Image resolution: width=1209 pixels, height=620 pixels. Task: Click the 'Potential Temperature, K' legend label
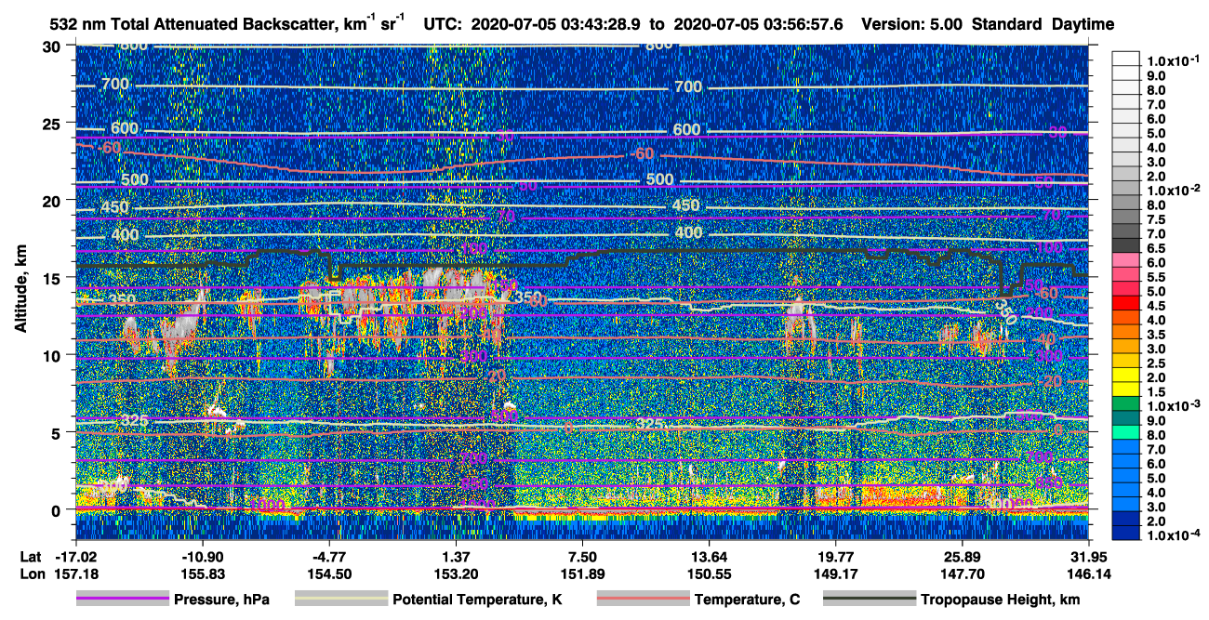[478, 600]
